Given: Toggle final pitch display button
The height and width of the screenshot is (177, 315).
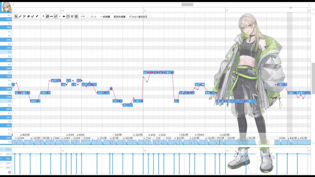Looking at the screenshot, I should pyautogui.click(x=60, y=16).
